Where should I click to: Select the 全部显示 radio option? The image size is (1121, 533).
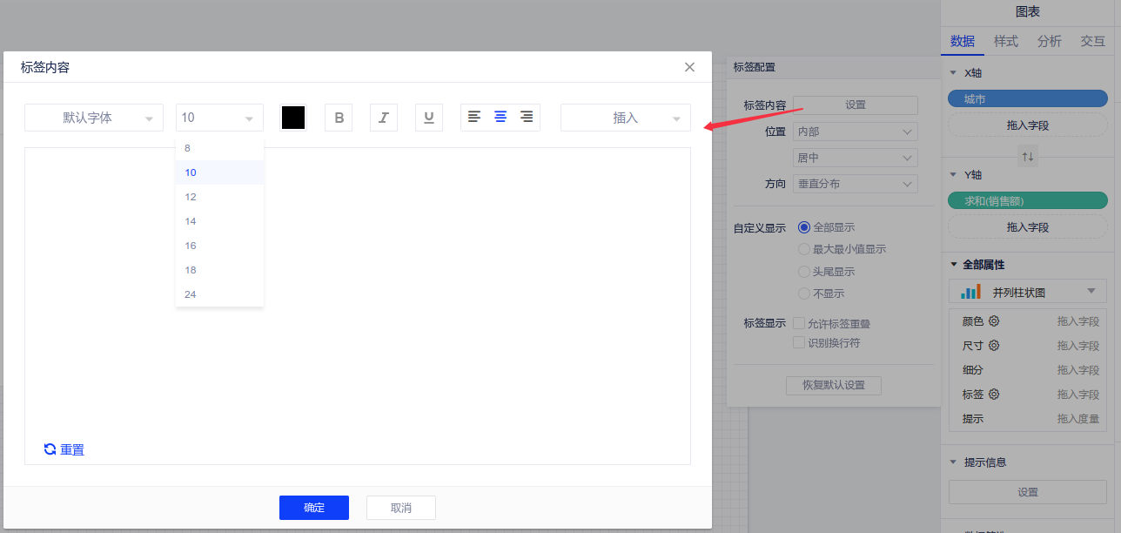pyautogui.click(x=804, y=227)
